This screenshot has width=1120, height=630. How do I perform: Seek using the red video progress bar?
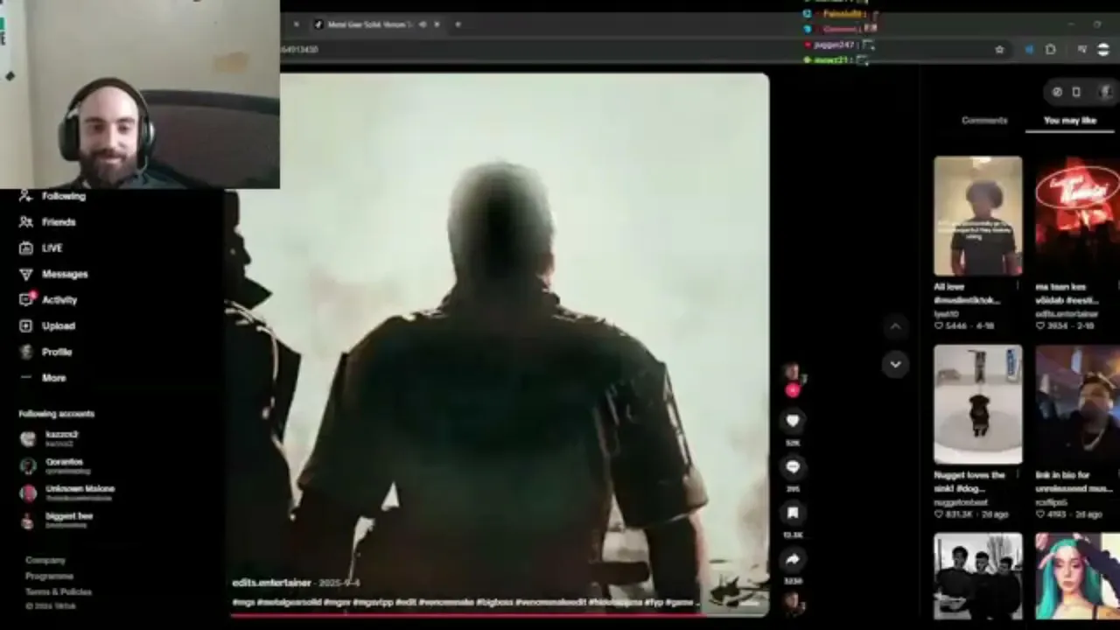499,615
